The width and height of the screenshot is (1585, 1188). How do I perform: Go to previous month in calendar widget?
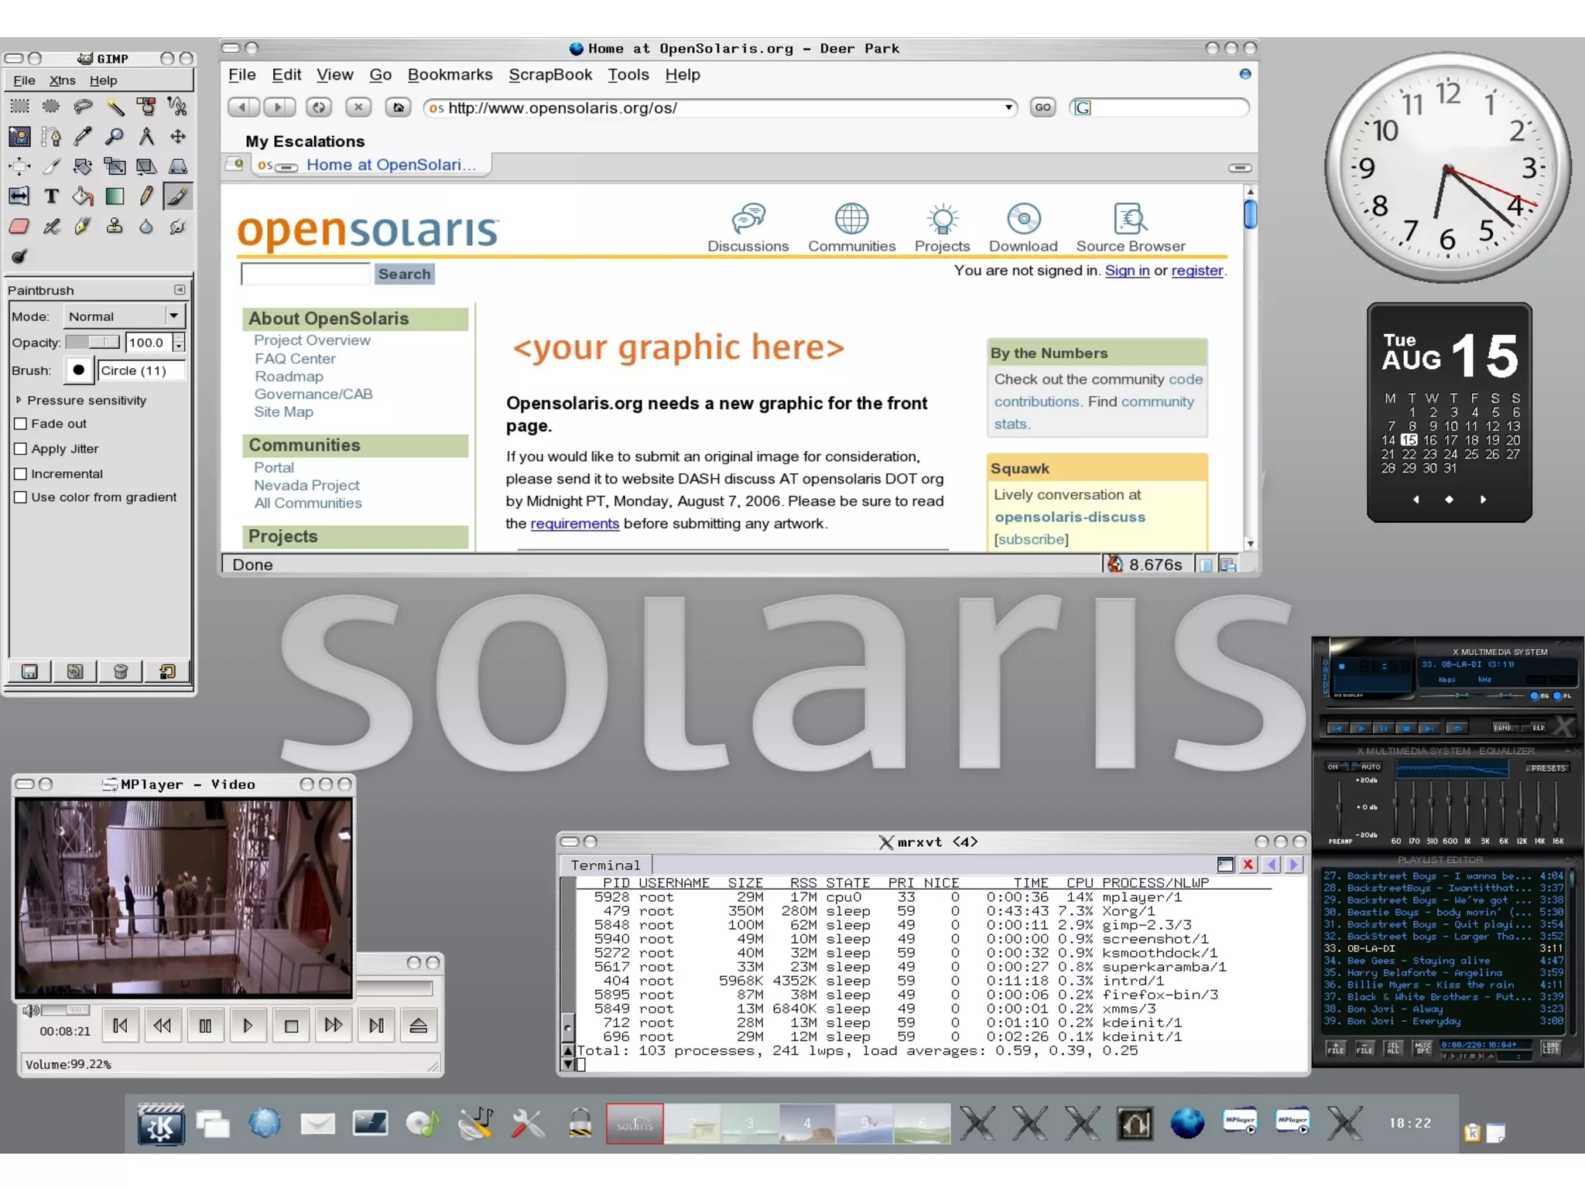tap(1416, 500)
